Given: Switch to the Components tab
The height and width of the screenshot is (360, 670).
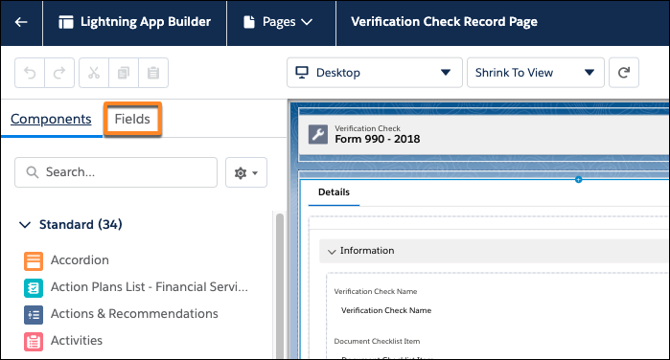Looking at the screenshot, I should 51,119.
